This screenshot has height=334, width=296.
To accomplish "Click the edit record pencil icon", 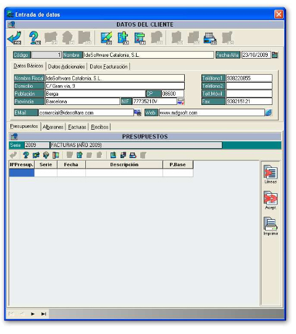I will 106,38.
